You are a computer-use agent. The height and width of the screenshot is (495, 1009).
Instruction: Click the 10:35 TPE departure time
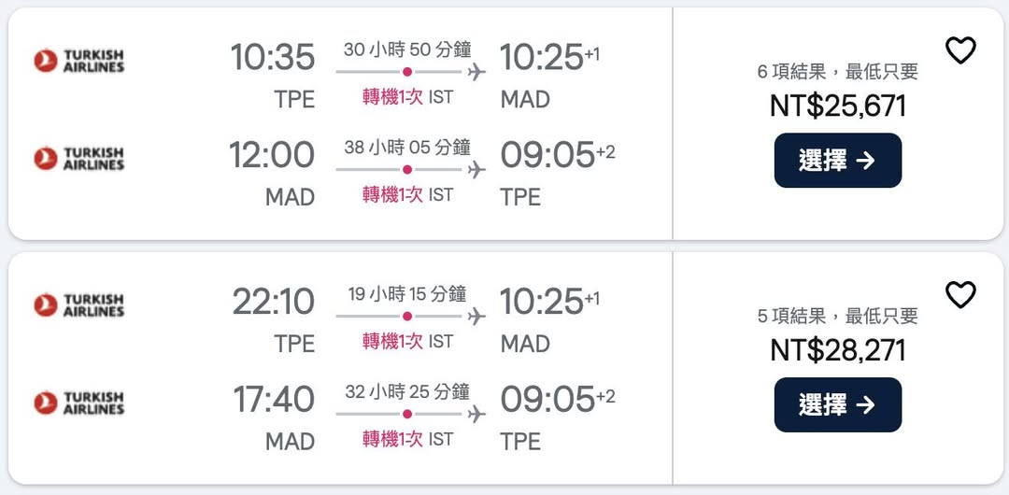(x=273, y=58)
